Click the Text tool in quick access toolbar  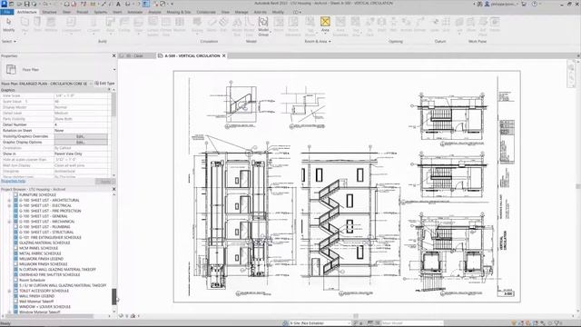[x=118, y=4]
